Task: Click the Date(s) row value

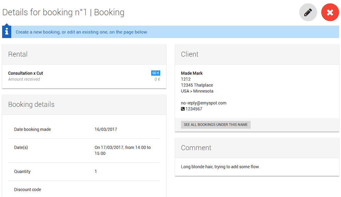Action: [x=123, y=150]
